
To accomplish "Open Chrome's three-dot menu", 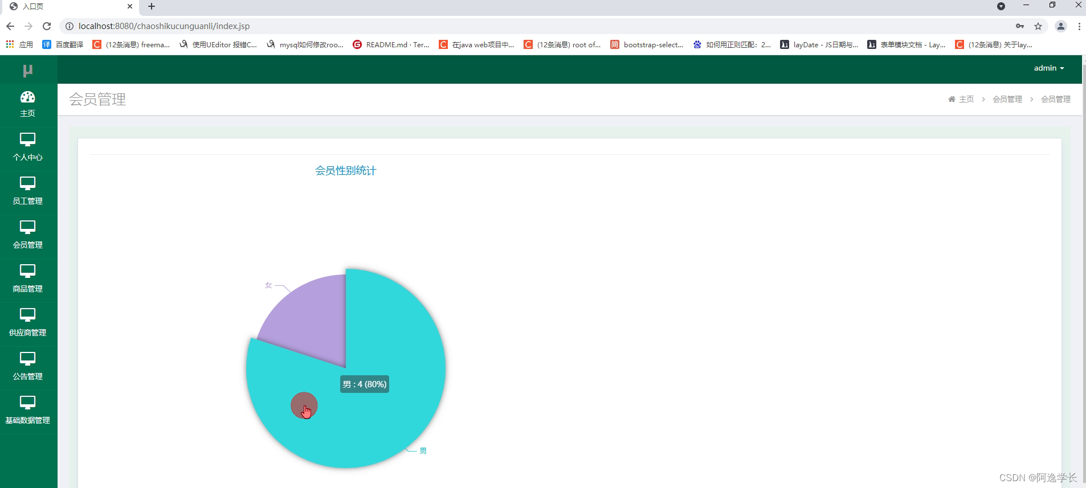I will point(1079,26).
